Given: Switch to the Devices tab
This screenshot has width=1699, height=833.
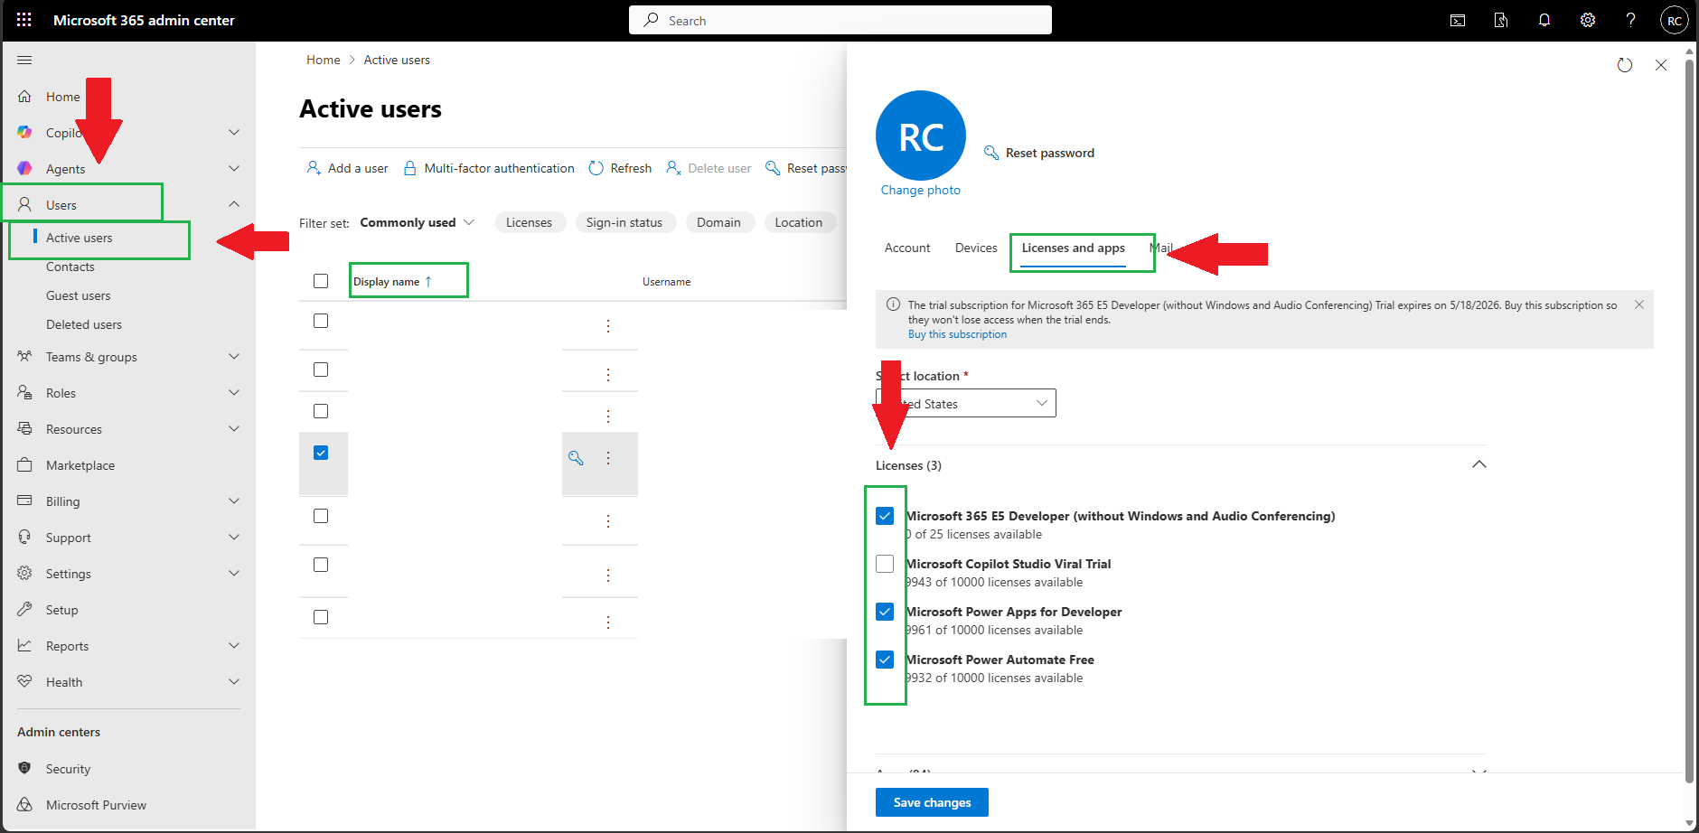Looking at the screenshot, I should (x=976, y=248).
